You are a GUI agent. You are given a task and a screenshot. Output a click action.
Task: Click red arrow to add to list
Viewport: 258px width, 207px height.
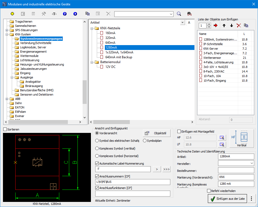[x=215, y=26]
